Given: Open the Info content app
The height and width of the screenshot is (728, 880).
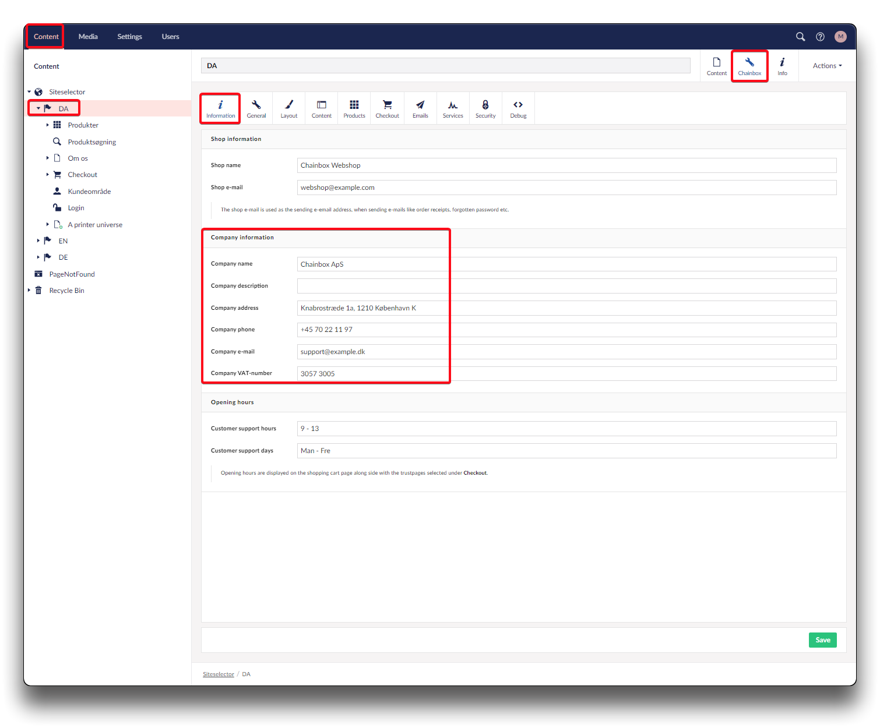Looking at the screenshot, I should [x=782, y=66].
